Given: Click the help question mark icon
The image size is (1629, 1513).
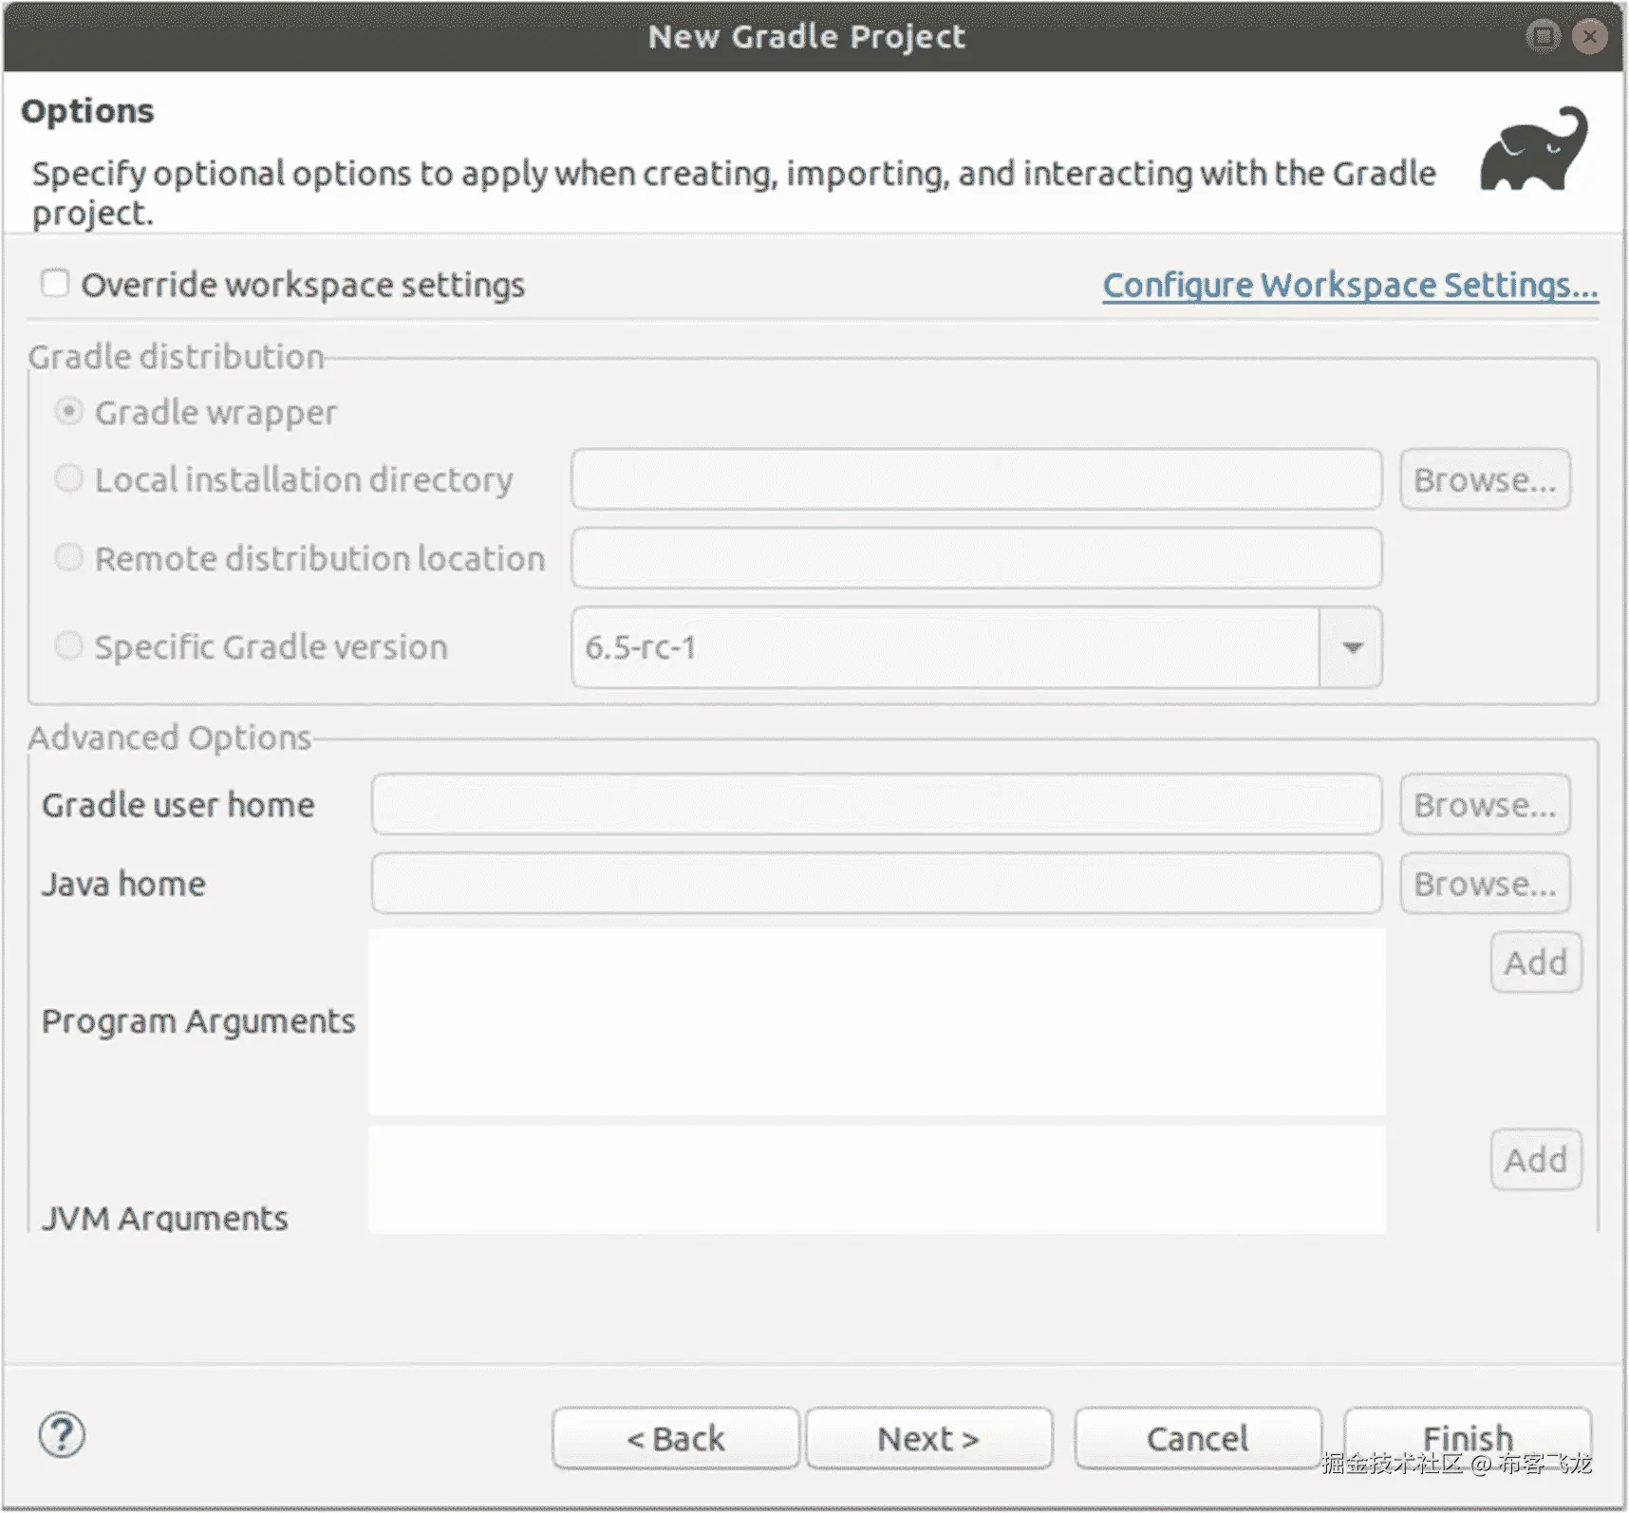Looking at the screenshot, I should click(62, 1435).
